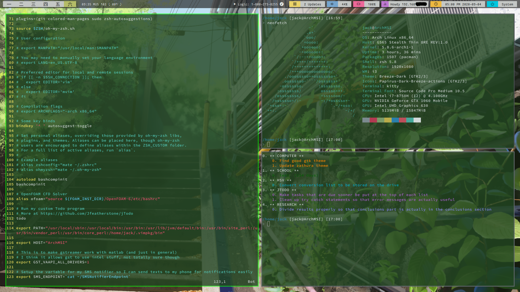Click the red swatch in neofetch palette
Screen dimensions: 520x292
pos(373,120)
